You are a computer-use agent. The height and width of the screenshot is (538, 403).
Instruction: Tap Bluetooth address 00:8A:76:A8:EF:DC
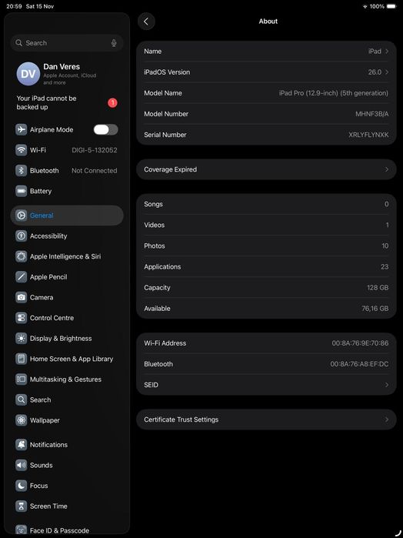click(x=359, y=364)
